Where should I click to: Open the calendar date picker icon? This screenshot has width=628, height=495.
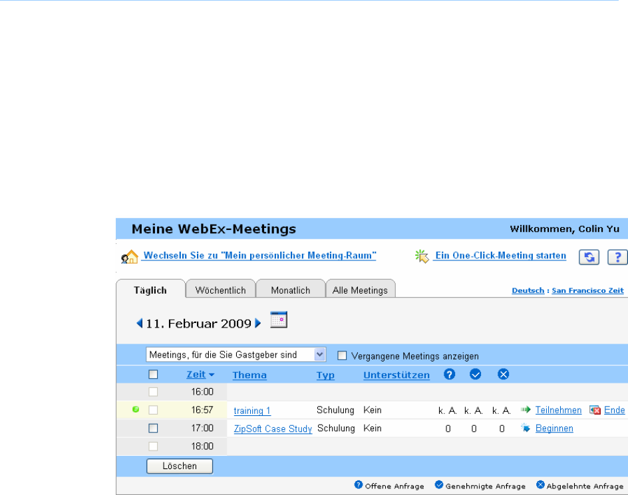click(279, 320)
